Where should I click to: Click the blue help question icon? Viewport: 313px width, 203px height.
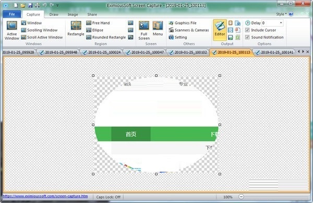coord(291,14)
